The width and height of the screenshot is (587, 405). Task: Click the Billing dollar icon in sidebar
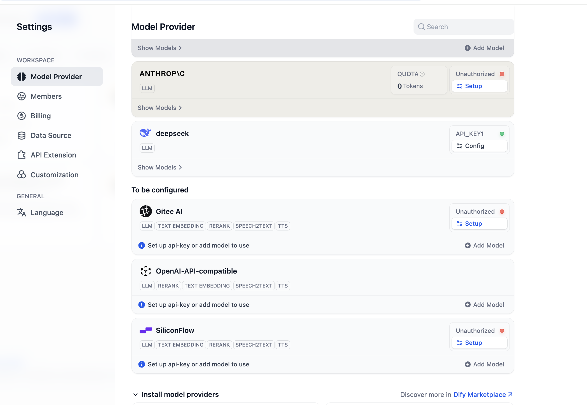[x=22, y=116]
